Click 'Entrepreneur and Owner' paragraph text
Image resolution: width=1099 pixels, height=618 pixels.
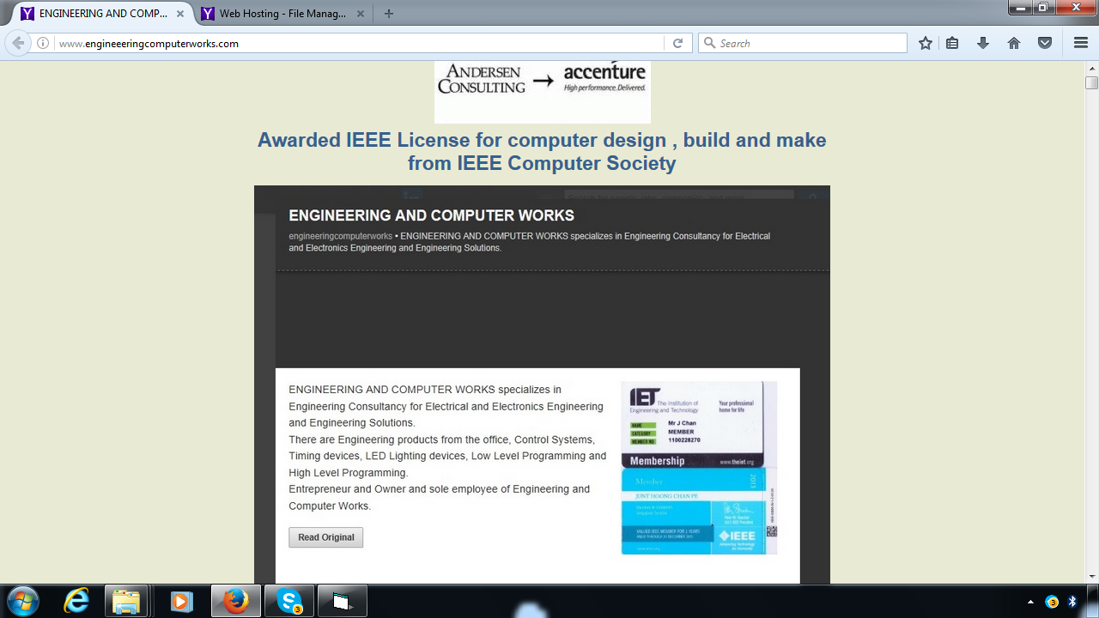click(x=440, y=497)
